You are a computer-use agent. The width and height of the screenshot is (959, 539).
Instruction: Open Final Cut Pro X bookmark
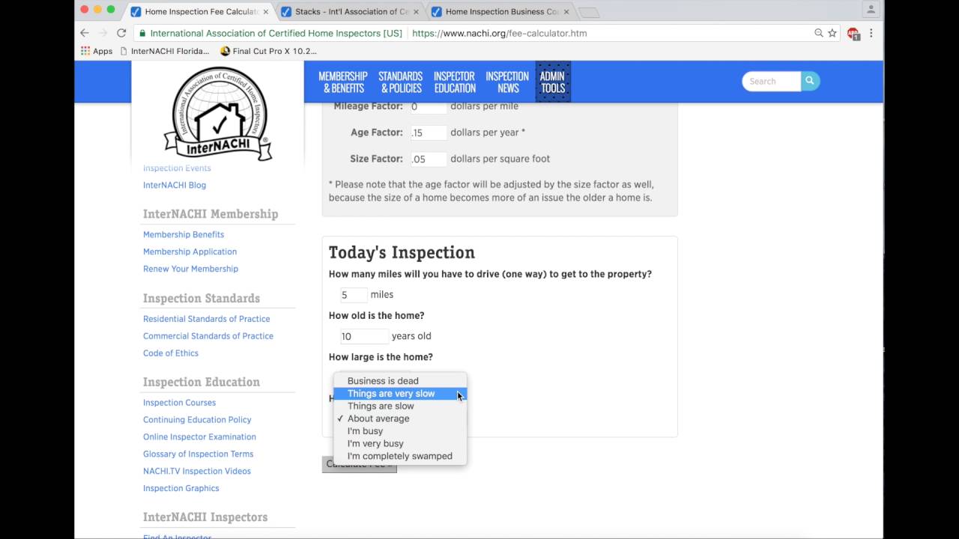point(268,51)
